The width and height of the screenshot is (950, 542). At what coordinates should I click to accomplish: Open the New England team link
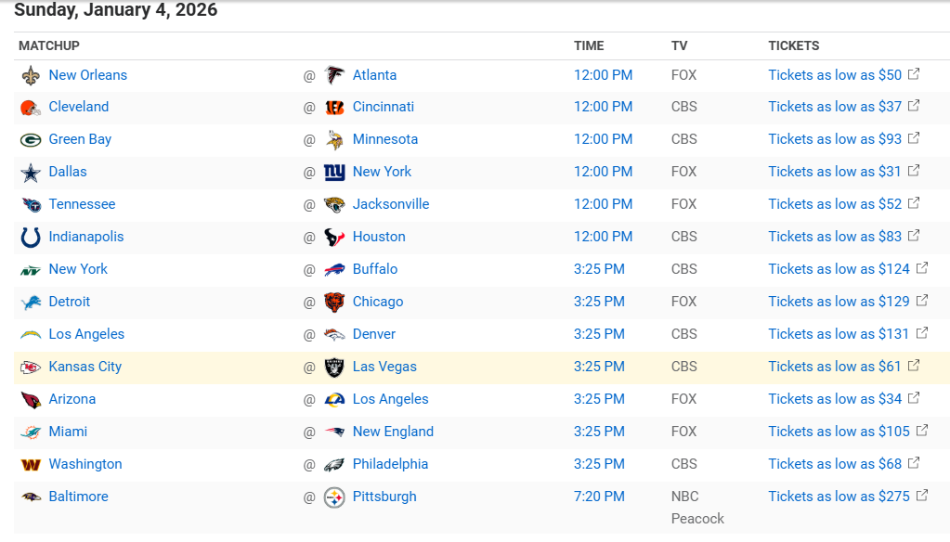point(393,432)
